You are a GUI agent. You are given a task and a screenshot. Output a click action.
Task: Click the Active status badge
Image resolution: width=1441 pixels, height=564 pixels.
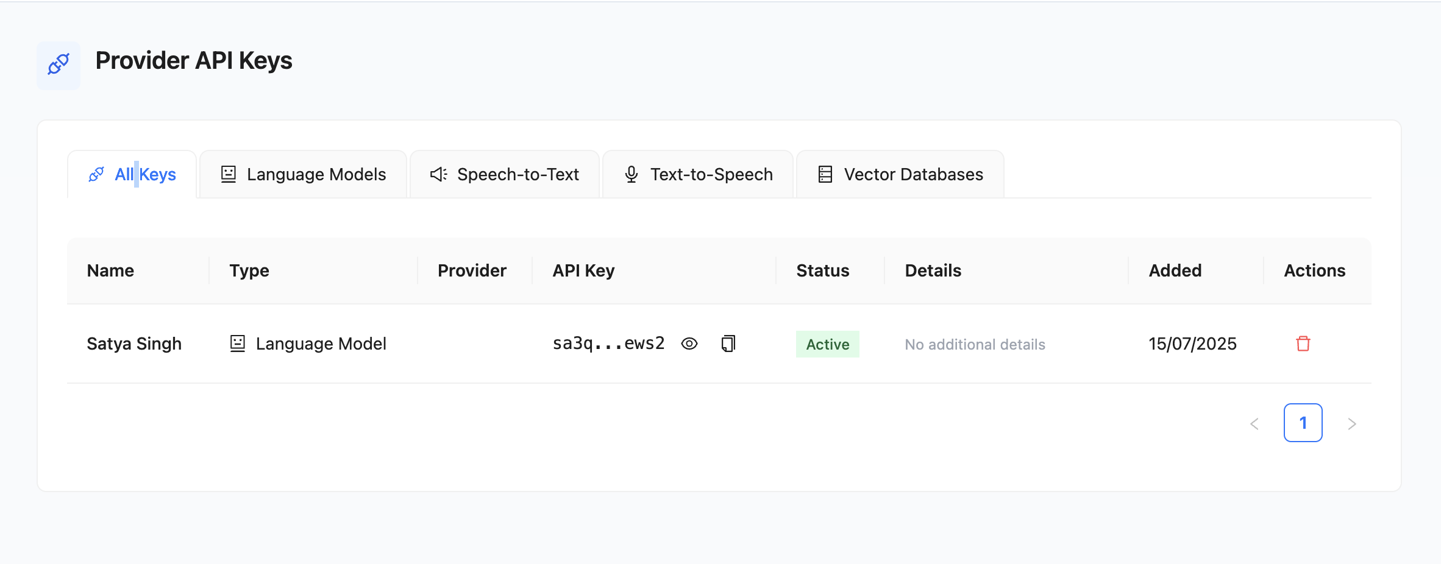click(827, 344)
